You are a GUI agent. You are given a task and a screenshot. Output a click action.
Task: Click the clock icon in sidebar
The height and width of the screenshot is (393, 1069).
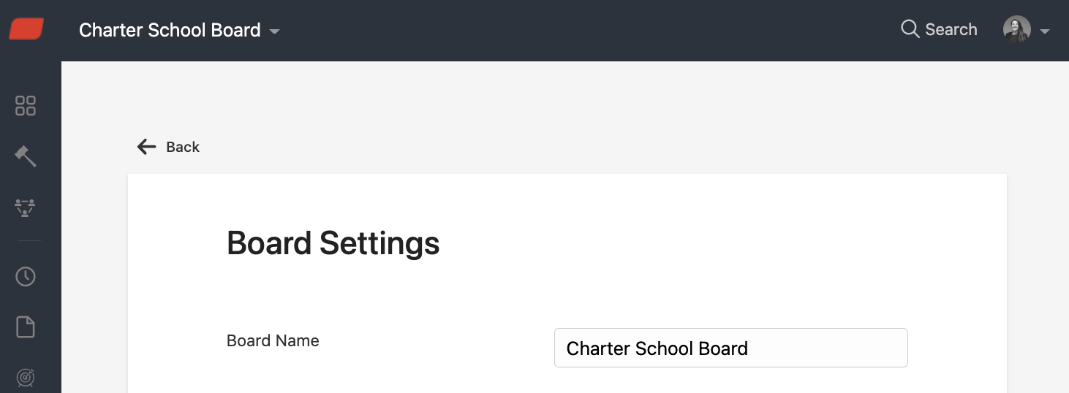[26, 277]
